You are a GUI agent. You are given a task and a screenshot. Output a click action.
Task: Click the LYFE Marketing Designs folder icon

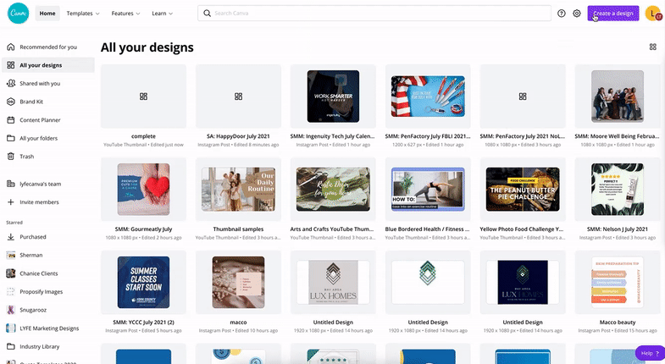(11, 328)
